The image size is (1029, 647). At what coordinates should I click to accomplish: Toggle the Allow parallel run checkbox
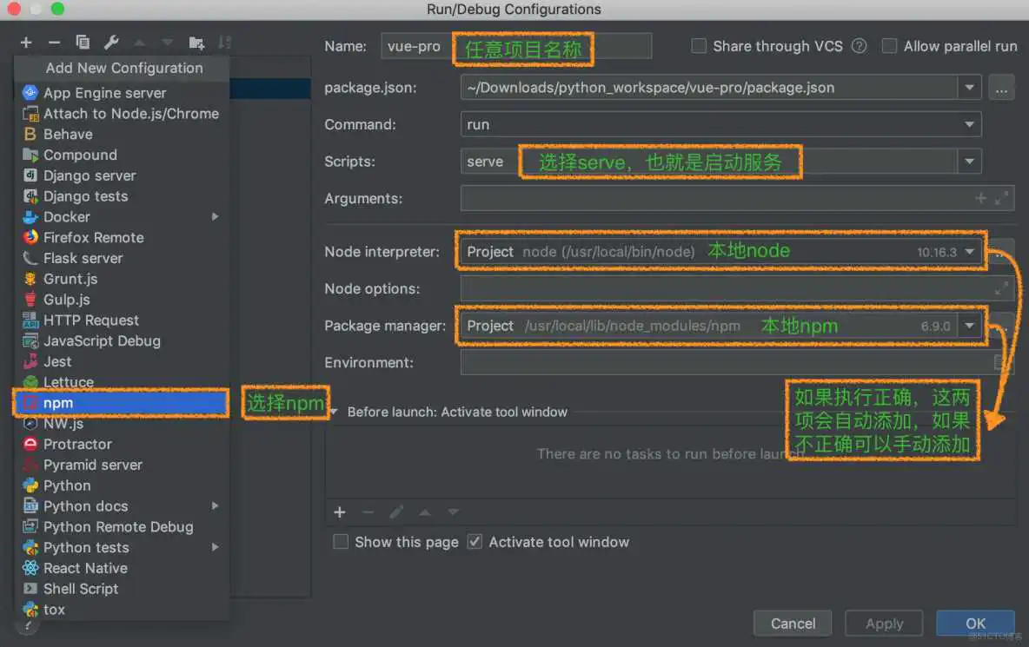pos(889,46)
